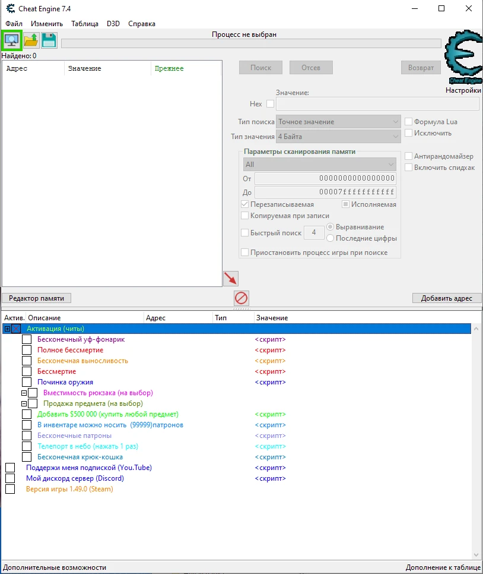The image size is (483, 574).
Task: Enable Бесконечный уф-фонарик cheat
Action: 27,339
